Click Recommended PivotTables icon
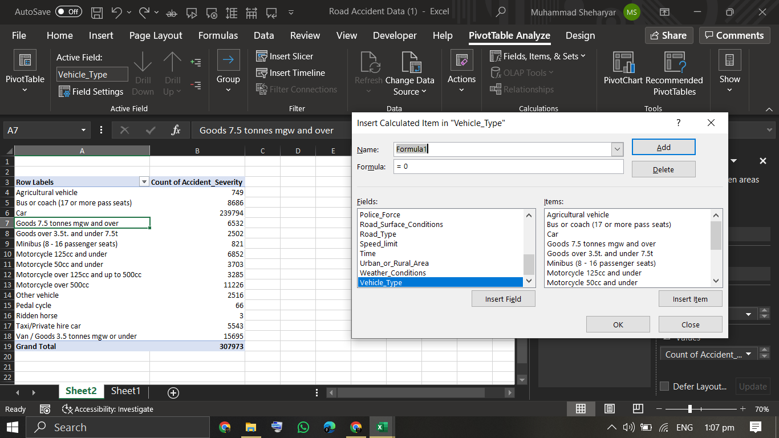779x438 pixels. point(674,62)
